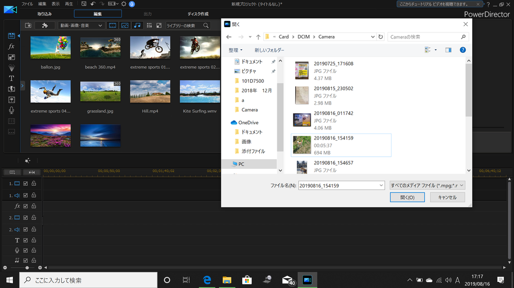Viewport: 514px width, 288px height.
Task: Click the 開く(O) button
Action: coord(407,198)
